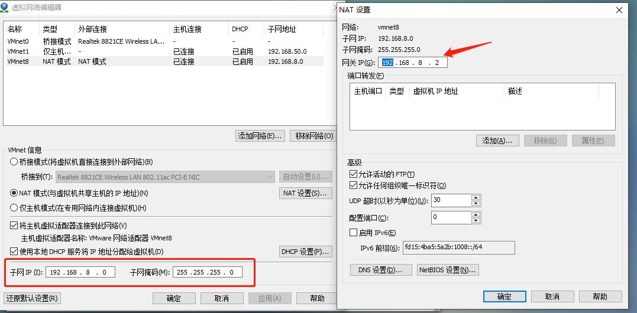Image resolution: width=637 pixels, height=313 pixels.
Task: Toggle 使用本地 DHCP 服务 checkbox
Action: click(x=14, y=252)
